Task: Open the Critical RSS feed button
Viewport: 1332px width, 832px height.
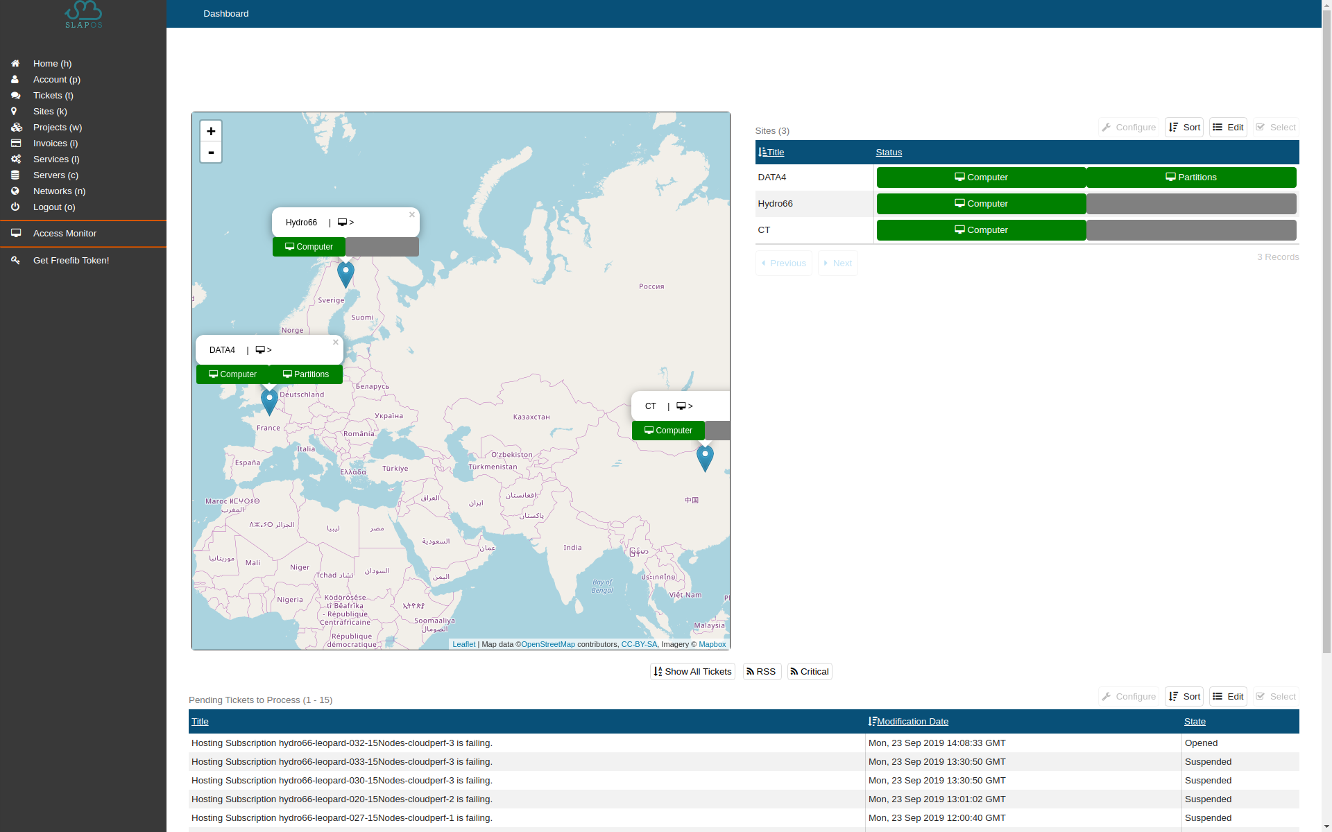Action: coord(810,671)
